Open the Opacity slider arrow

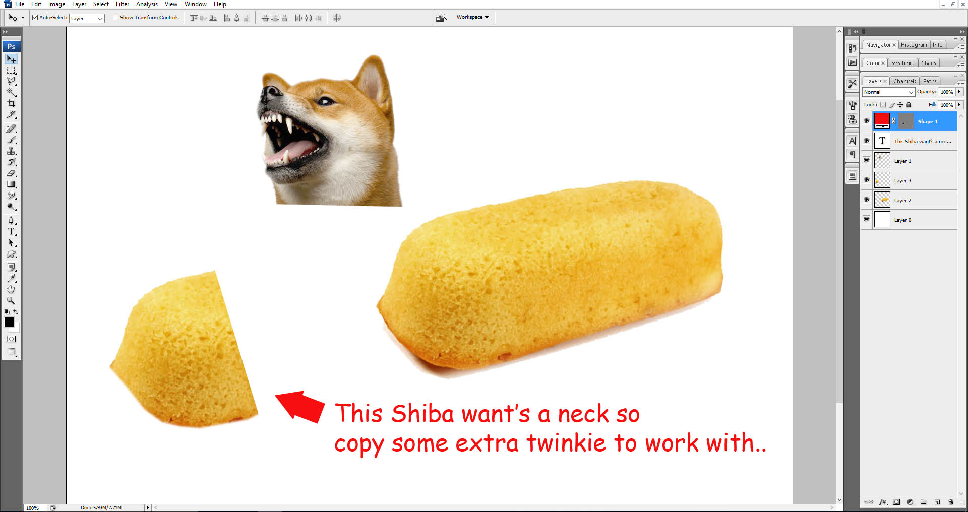959,92
